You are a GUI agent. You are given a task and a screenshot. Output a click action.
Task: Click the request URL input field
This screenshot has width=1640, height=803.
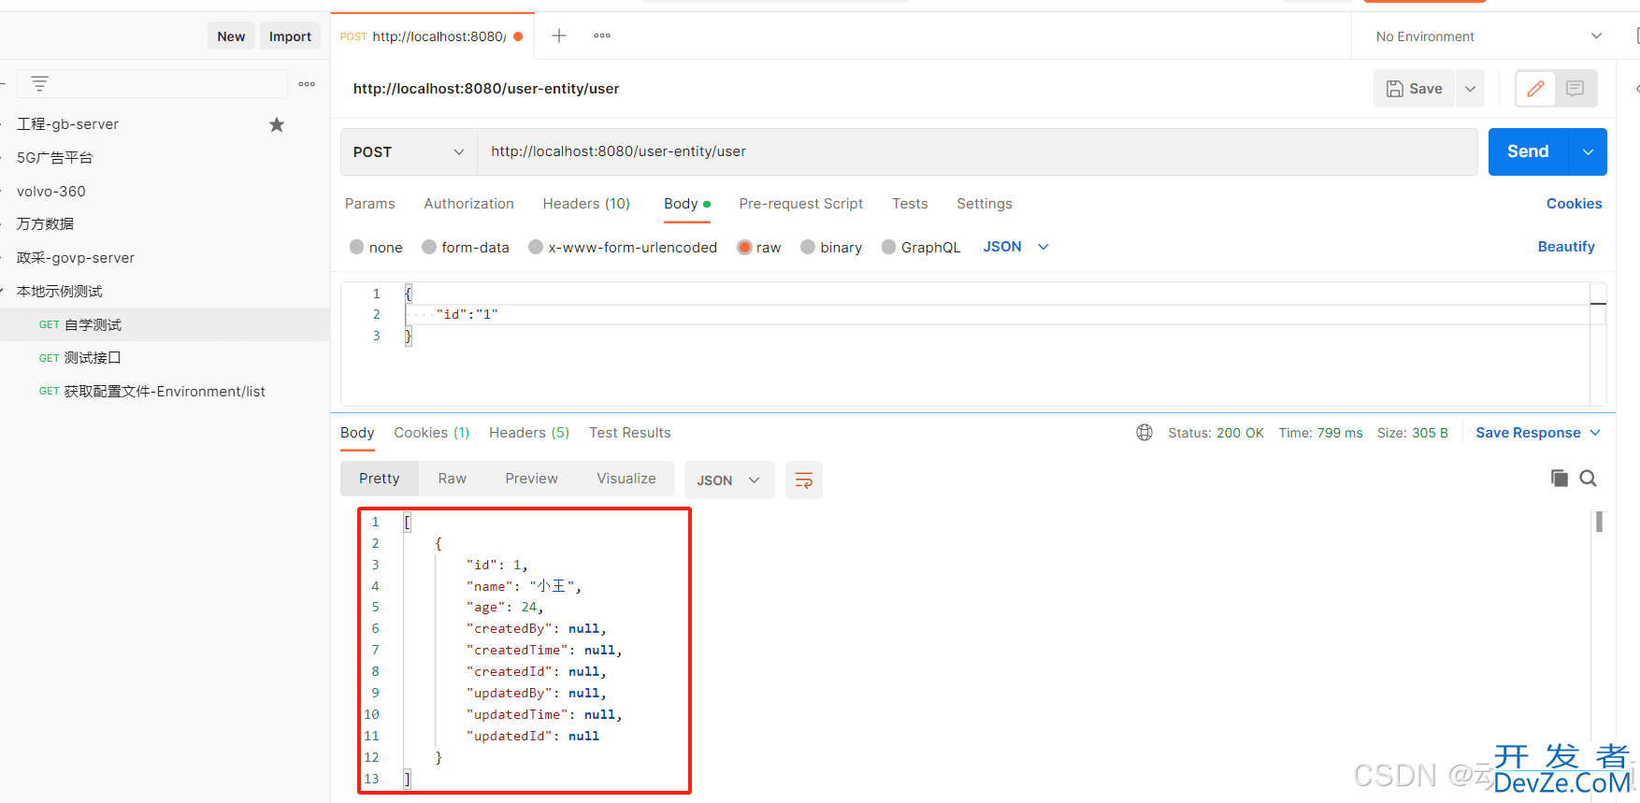[977, 151]
